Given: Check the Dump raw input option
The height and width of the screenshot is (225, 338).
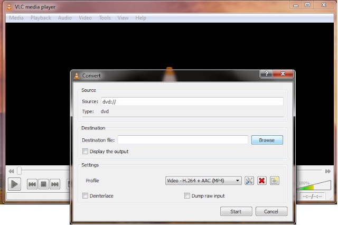Looking at the screenshot, I should 187,196.
